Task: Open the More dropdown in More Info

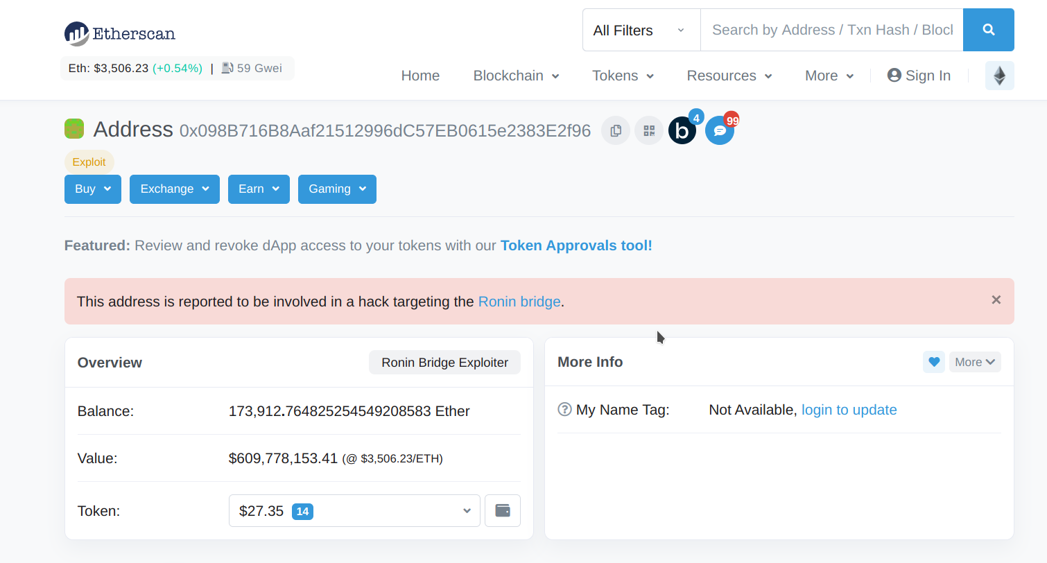Action: tap(975, 362)
